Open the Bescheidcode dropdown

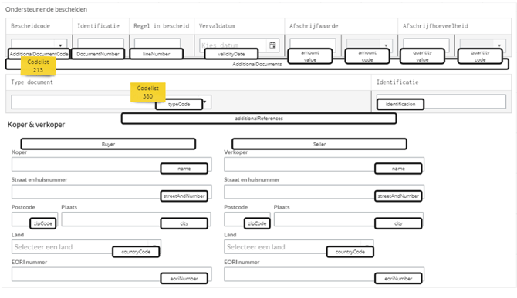click(x=39, y=45)
